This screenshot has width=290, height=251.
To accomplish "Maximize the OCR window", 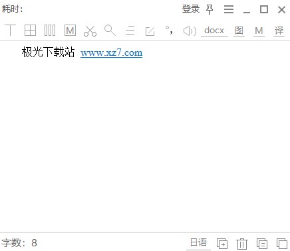I will pyautogui.click(x=264, y=9).
